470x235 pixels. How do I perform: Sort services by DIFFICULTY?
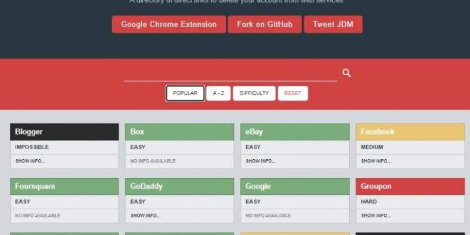[254, 93]
